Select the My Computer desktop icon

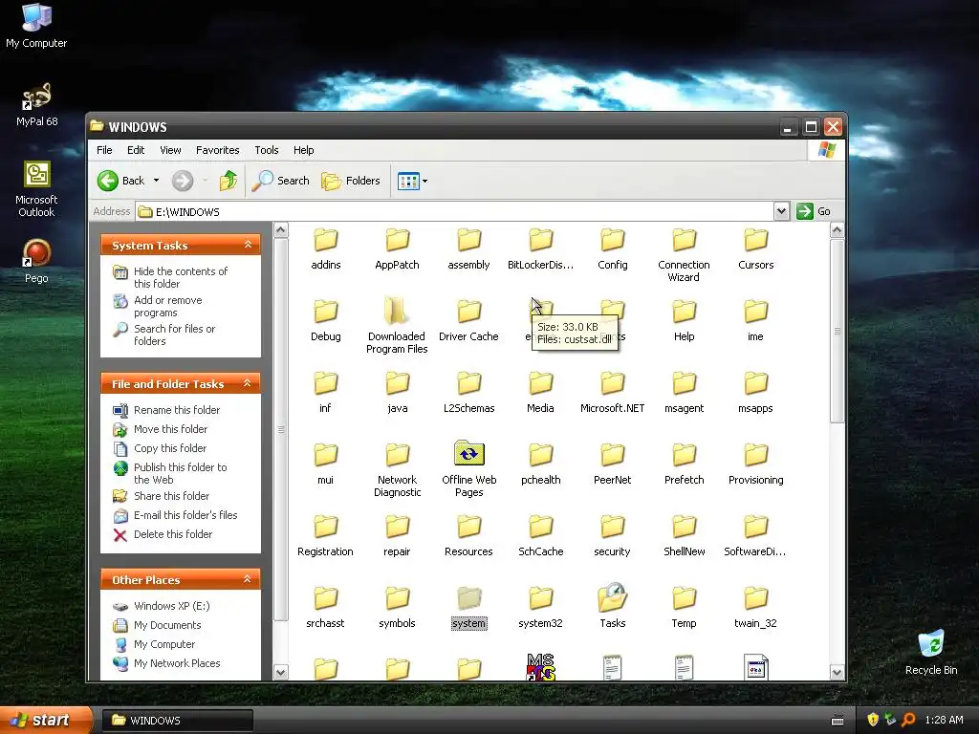pos(37,26)
